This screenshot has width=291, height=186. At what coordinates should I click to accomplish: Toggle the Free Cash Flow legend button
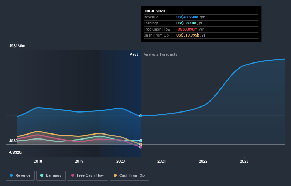coord(88,176)
